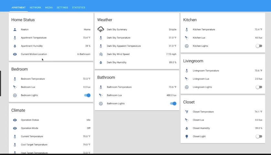The image size is (271, 155).
Task: Open Current Motion Location details
Action: 51,54
